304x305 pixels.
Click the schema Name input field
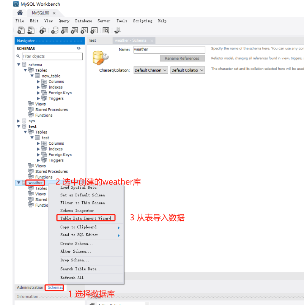point(169,49)
